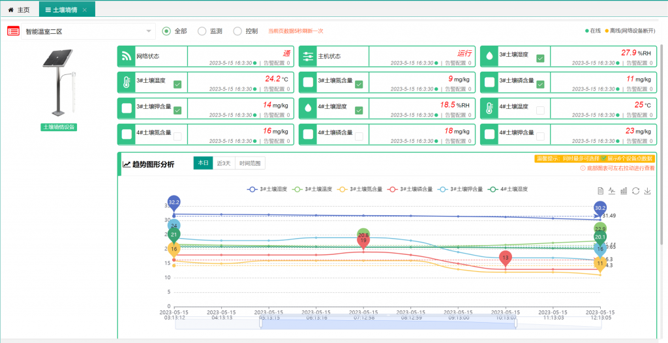Uncheck the 3#土壤湿度 checkbox
Image resolution: width=668 pixels, height=343 pixels.
[540, 59]
